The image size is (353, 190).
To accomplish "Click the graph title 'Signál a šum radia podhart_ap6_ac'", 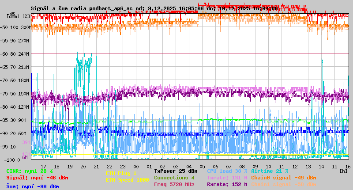I will [82, 8].
